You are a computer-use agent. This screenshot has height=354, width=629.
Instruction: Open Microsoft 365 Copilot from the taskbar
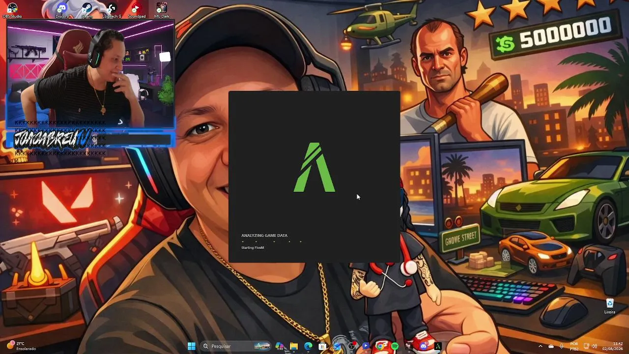280,346
